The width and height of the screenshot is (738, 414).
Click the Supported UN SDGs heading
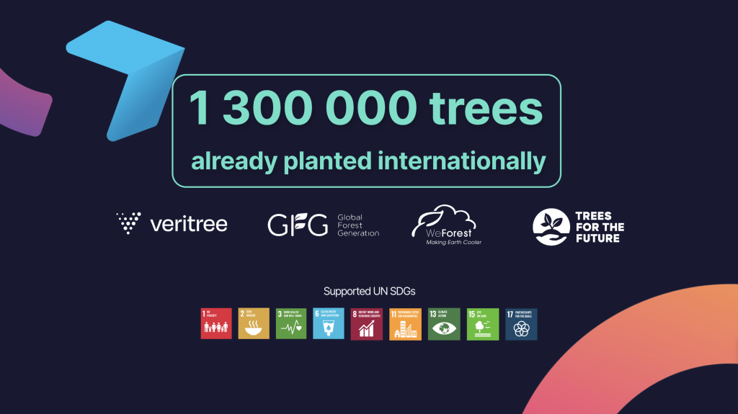[x=369, y=292]
